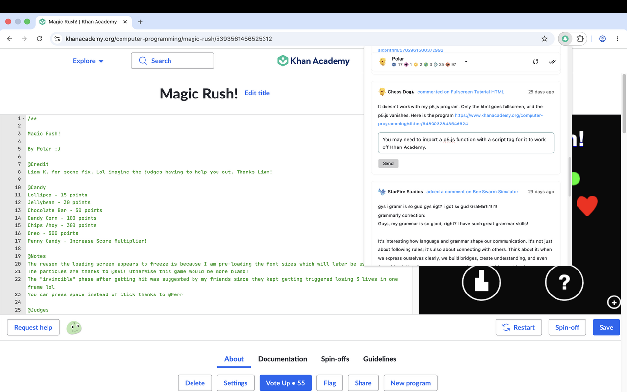Viewport: 627px width, 392px height.
Task: Click code line 'By Polar :)'
Action: [44, 149]
